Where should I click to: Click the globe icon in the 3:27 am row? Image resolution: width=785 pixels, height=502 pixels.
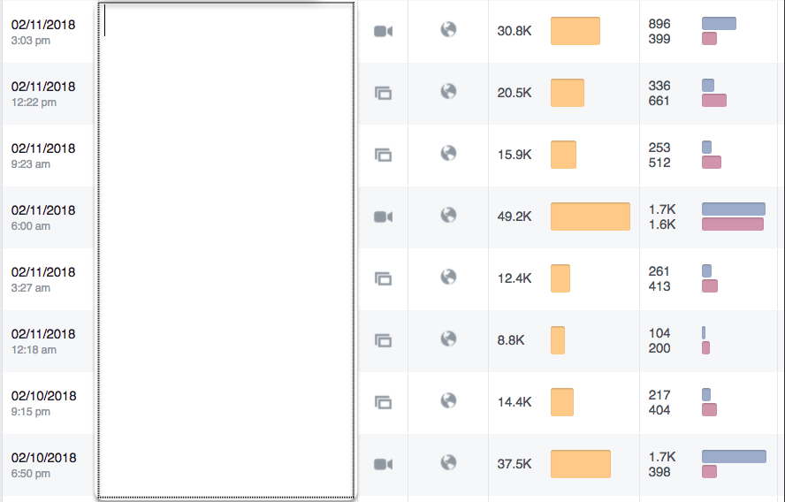(448, 277)
